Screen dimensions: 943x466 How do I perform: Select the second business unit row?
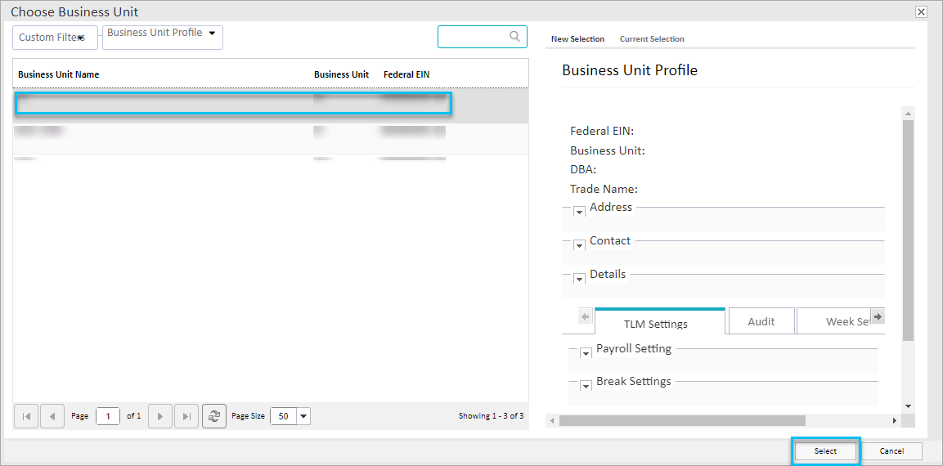coord(271,139)
